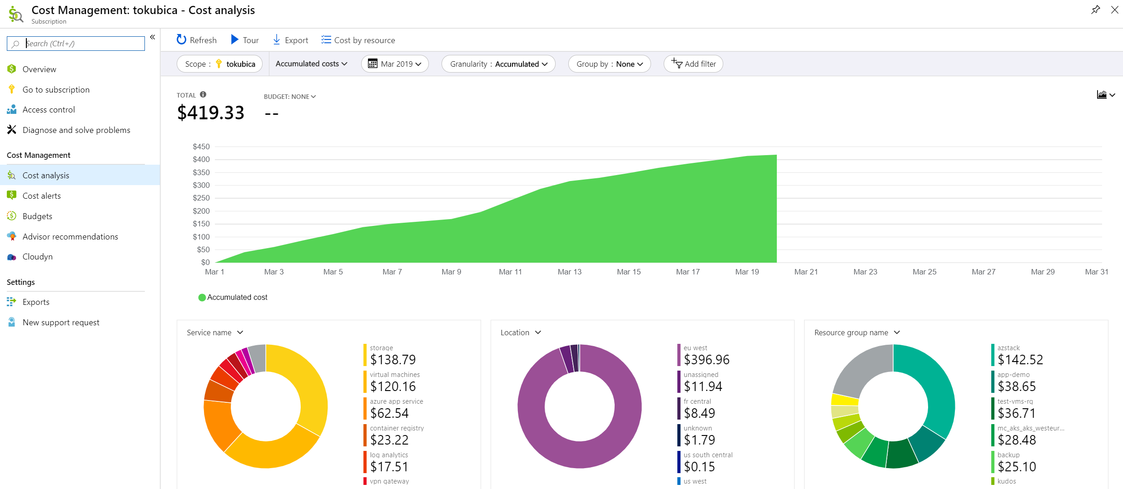Screen dimensions: 1123x489
Task: Start the Tour play icon
Action: tap(234, 39)
